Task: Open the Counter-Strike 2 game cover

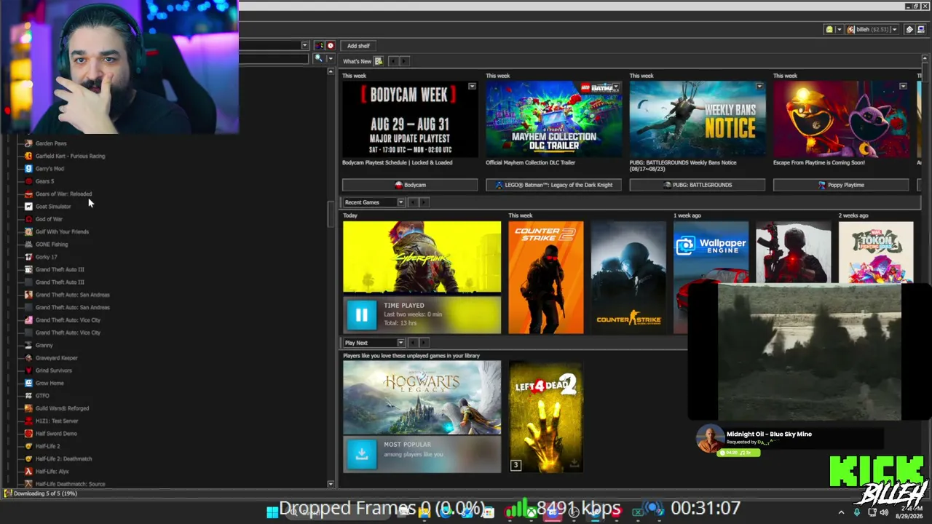Action: click(546, 277)
